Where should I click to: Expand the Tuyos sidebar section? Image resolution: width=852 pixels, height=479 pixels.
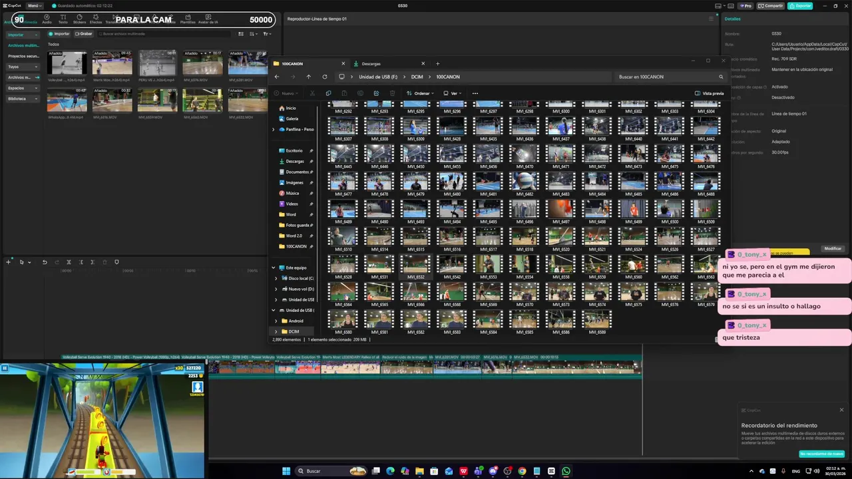(x=36, y=67)
